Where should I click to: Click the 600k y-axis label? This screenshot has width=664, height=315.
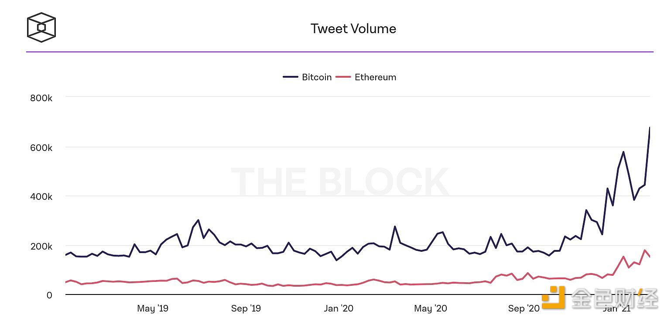[41, 148]
